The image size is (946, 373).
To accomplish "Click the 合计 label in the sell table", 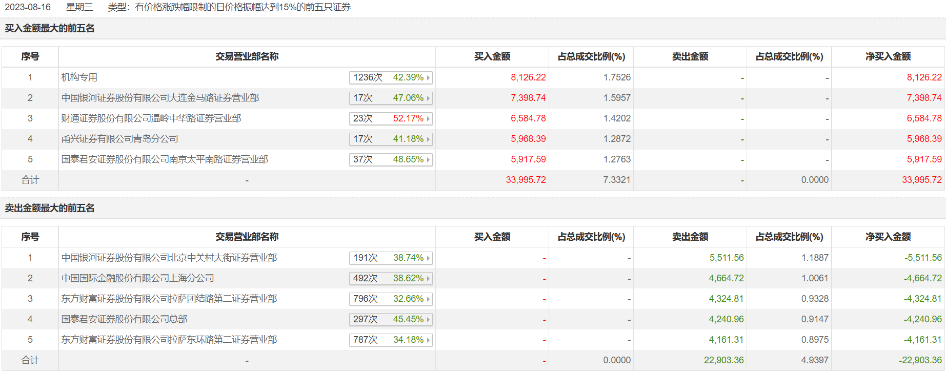I will click(x=30, y=360).
